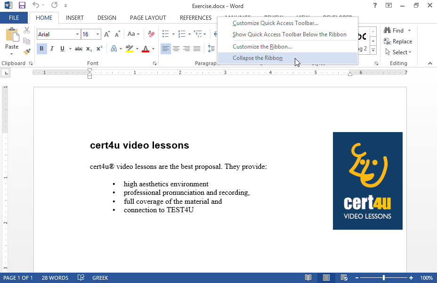This screenshot has height=283, width=437.
Task: Open Line and Paragraph Spacing
Action: [x=211, y=49]
